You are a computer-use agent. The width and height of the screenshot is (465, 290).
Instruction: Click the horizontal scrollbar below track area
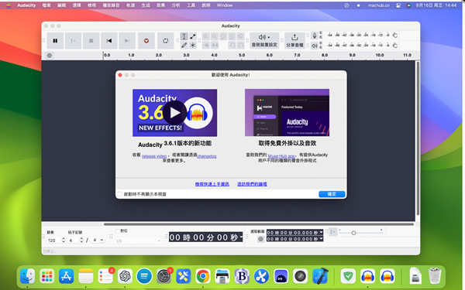click(x=259, y=224)
